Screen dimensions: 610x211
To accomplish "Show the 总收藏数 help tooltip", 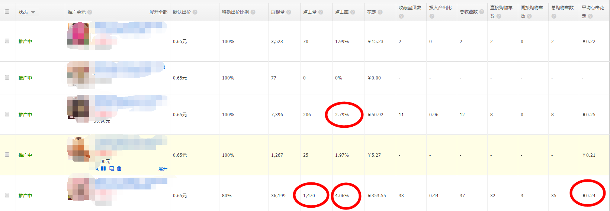I will coord(482,12).
